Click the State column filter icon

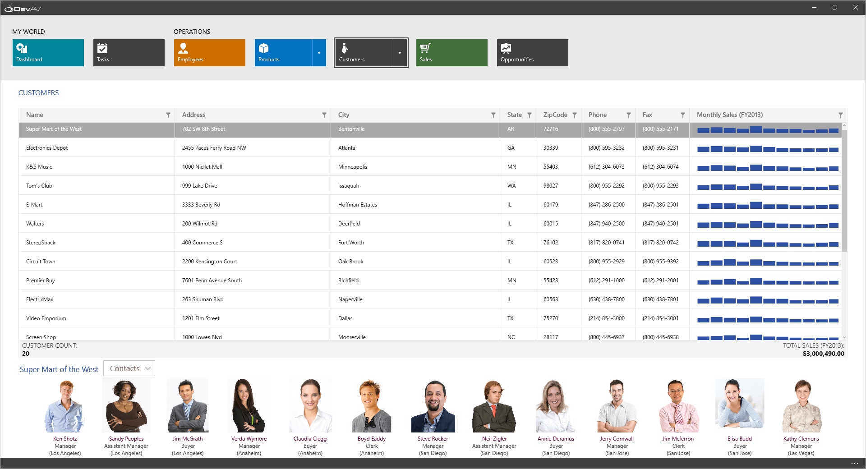tap(530, 115)
